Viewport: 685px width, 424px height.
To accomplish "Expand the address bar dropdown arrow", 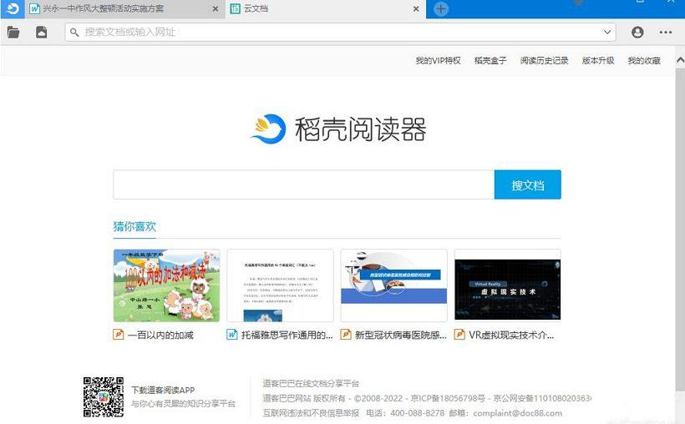I will point(606,32).
